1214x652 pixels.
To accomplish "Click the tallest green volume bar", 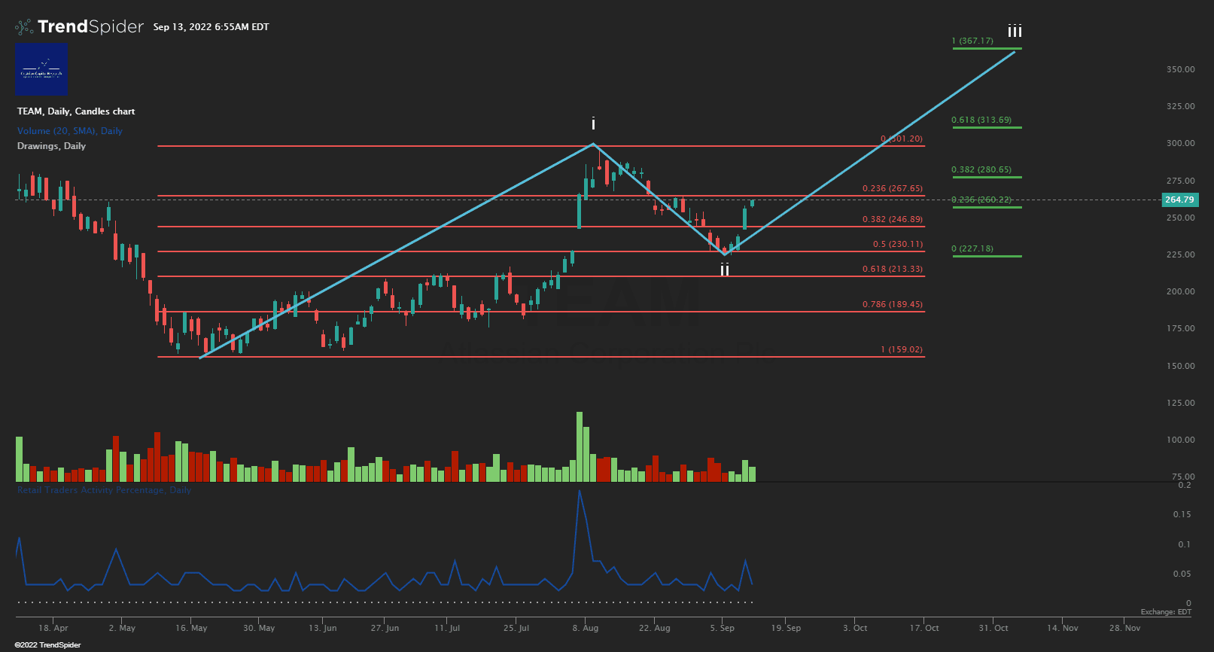I will point(580,446).
